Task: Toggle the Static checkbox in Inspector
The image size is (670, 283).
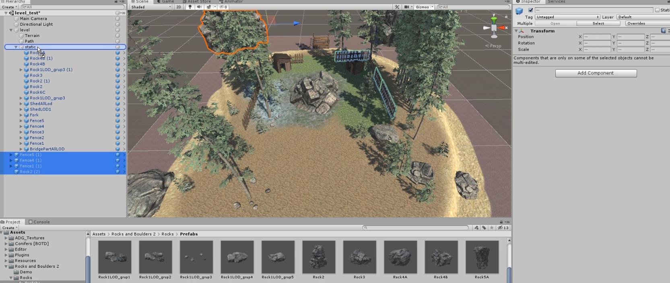Action: (x=657, y=10)
